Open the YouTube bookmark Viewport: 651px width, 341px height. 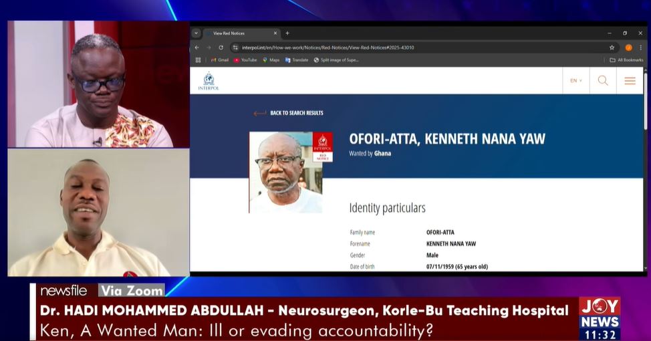pyautogui.click(x=245, y=60)
